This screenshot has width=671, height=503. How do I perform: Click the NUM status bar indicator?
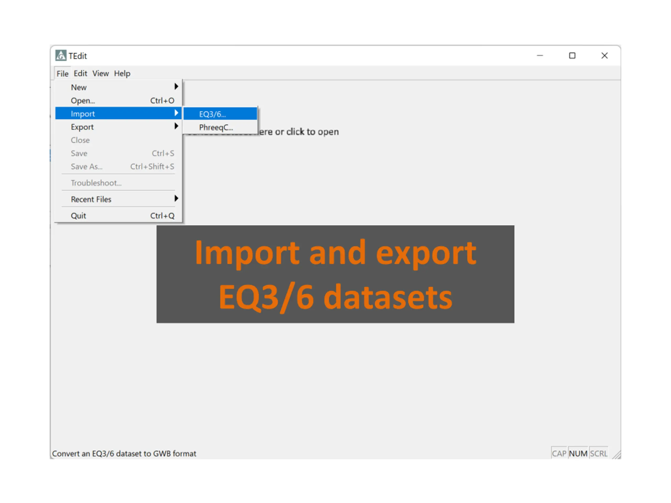tap(578, 453)
